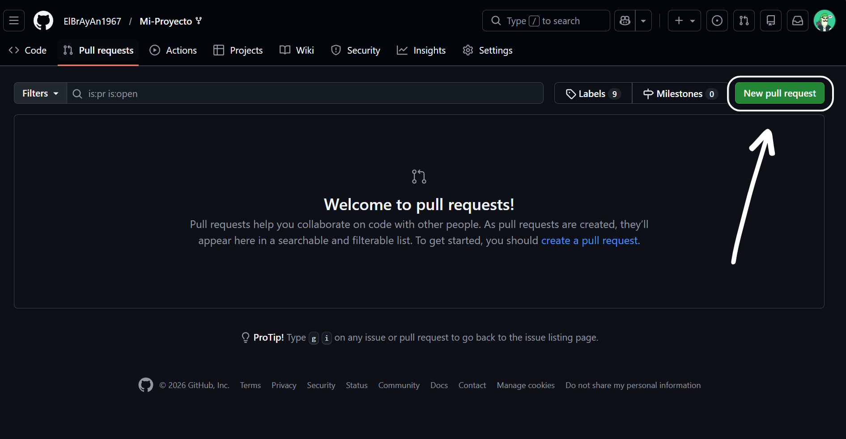Open the Terms footer link
The image size is (846, 439).
250,385
